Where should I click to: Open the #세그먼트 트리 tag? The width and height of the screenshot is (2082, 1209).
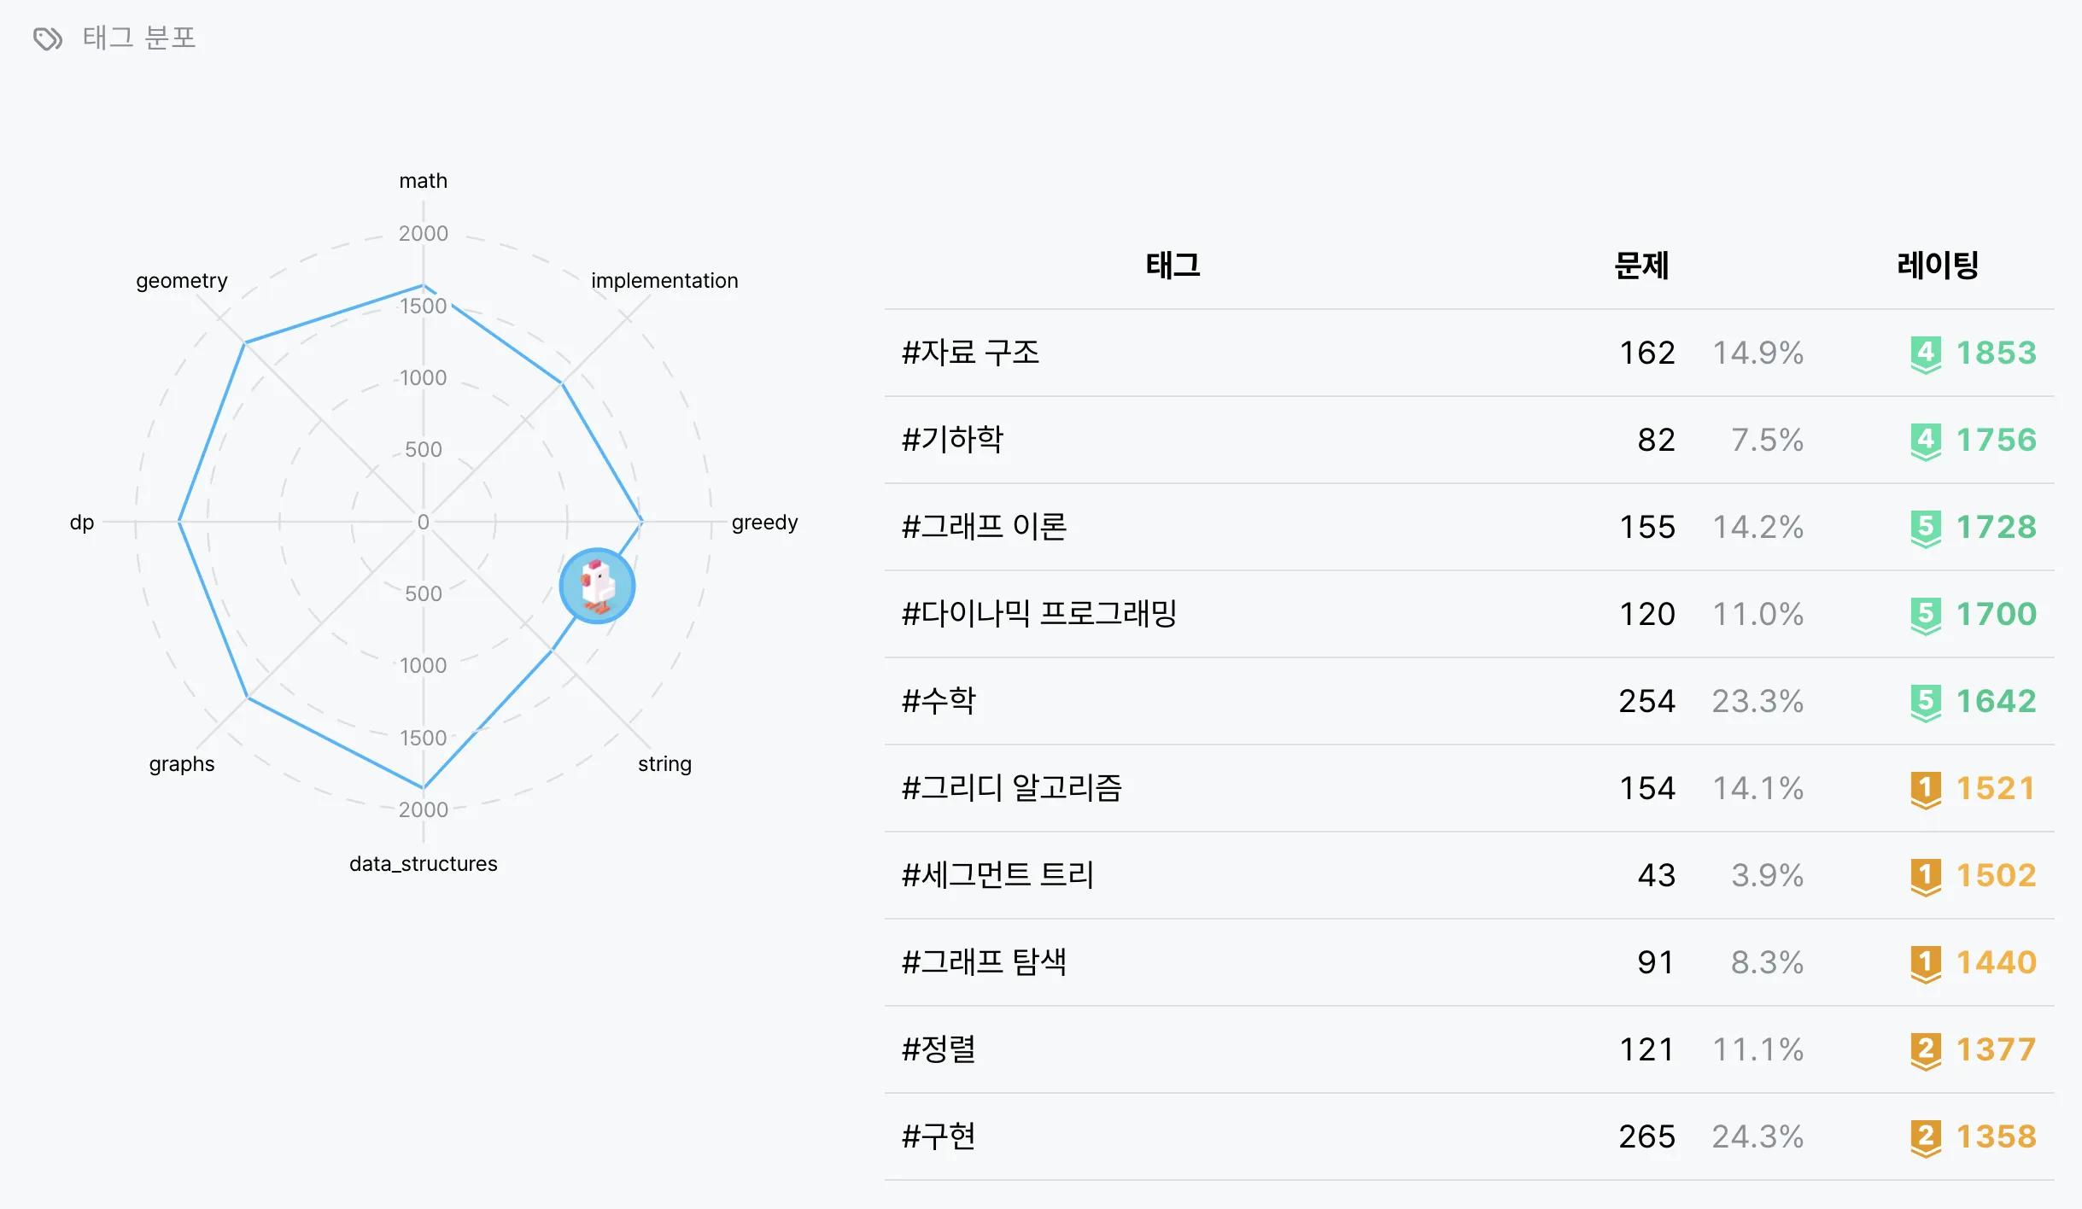click(x=998, y=875)
